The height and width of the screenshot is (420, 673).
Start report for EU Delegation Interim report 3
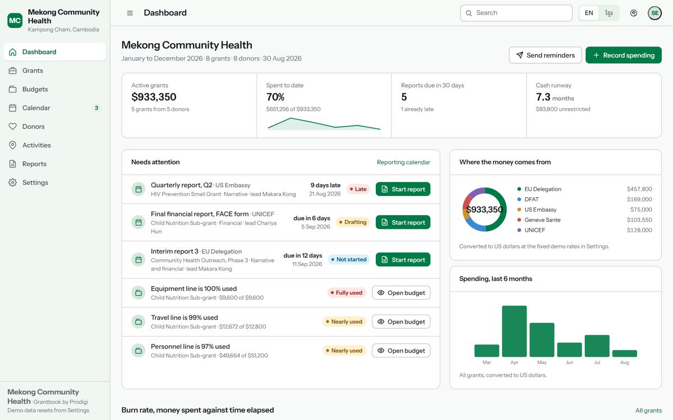point(403,260)
